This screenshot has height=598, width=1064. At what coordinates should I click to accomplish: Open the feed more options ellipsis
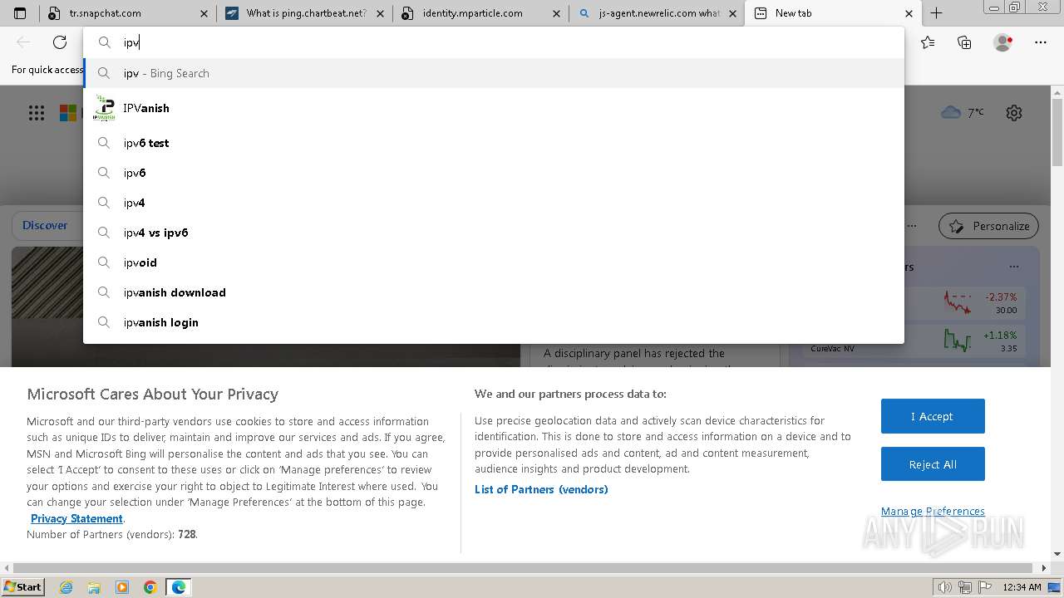point(912,225)
